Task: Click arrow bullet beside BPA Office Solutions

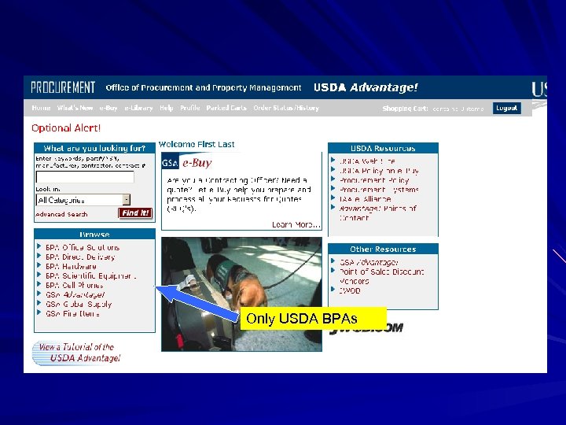Action: tap(39, 246)
